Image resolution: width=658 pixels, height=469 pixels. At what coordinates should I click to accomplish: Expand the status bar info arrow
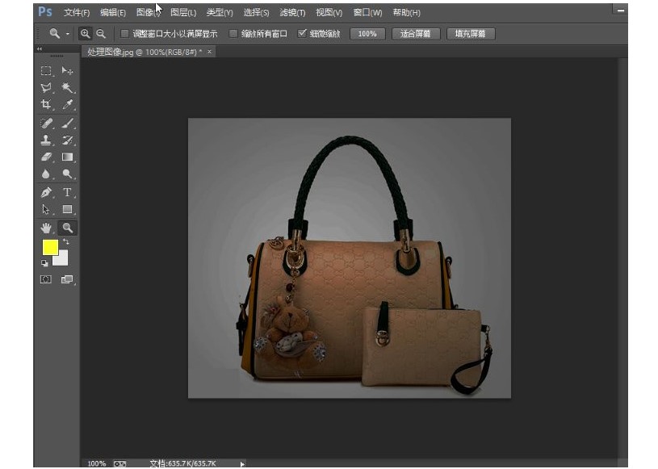(241, 464)
